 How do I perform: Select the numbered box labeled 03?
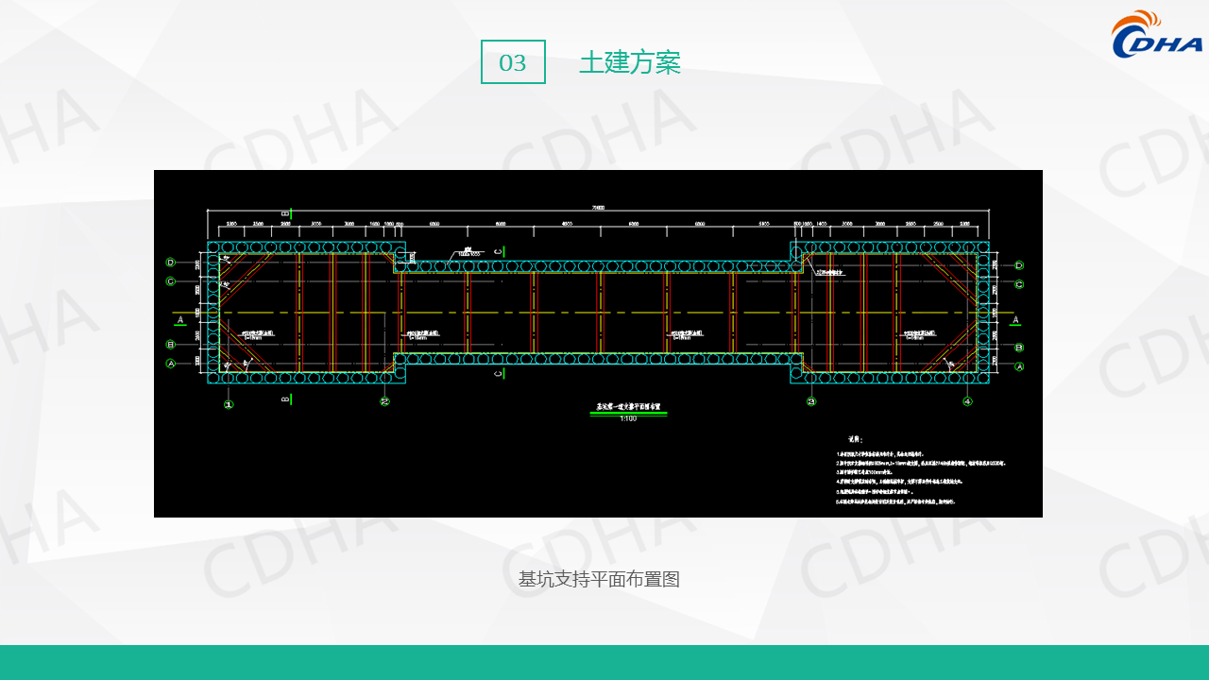click(x=513, y=62)
